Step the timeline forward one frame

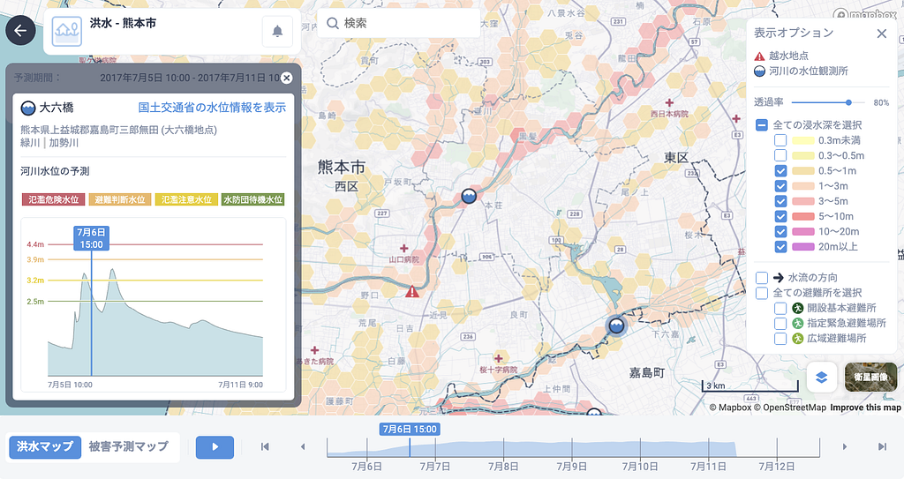[845, 446]
